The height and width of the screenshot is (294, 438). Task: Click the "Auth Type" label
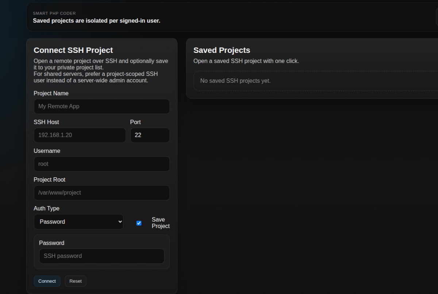(x=47, y=209)
